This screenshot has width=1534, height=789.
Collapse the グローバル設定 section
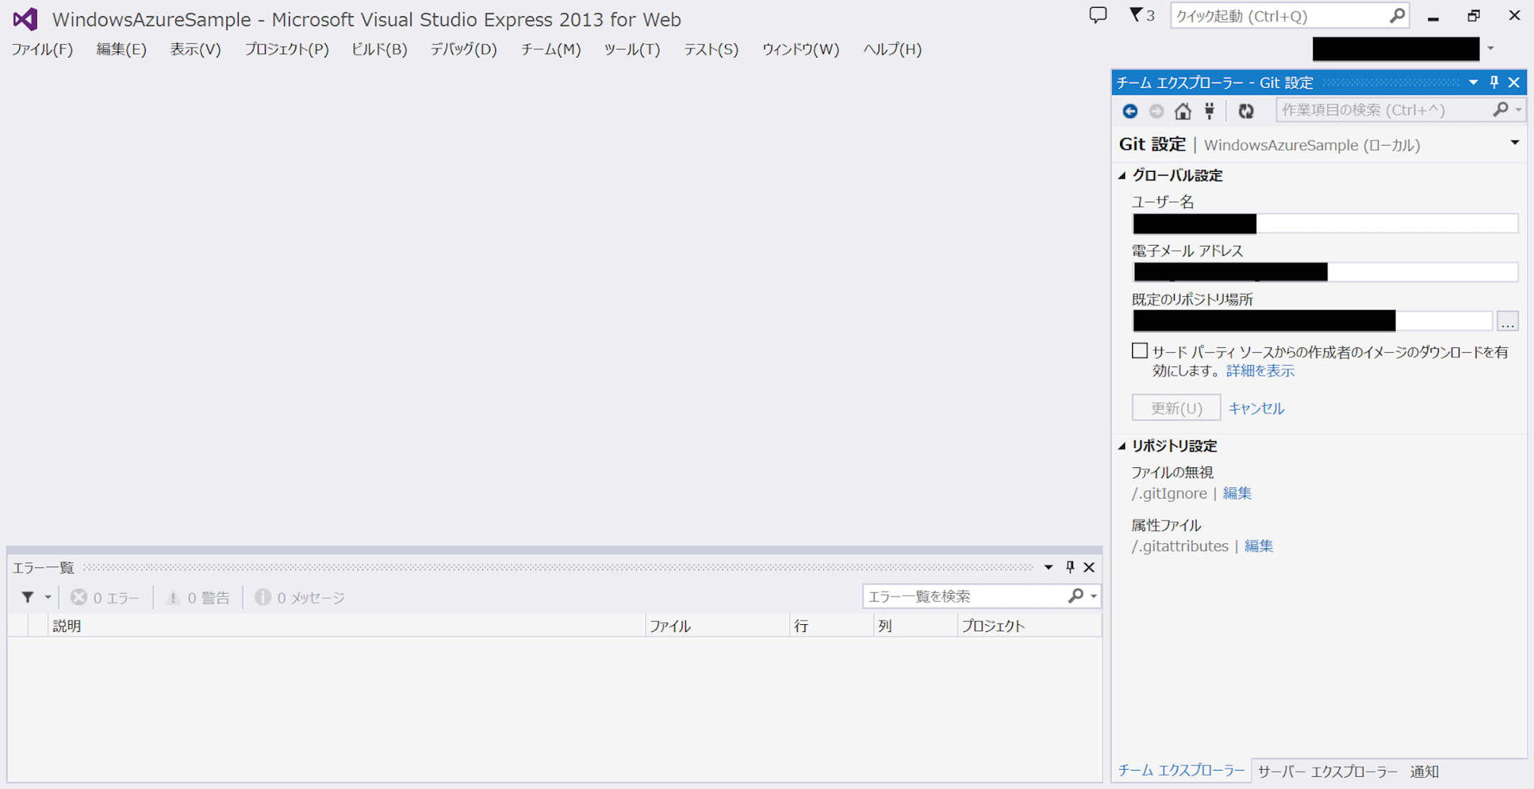pos(1123,175)
